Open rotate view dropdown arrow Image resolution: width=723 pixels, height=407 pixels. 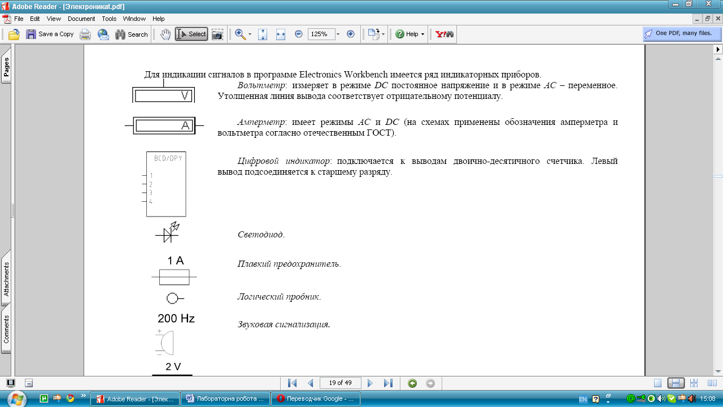pos(384,34)
